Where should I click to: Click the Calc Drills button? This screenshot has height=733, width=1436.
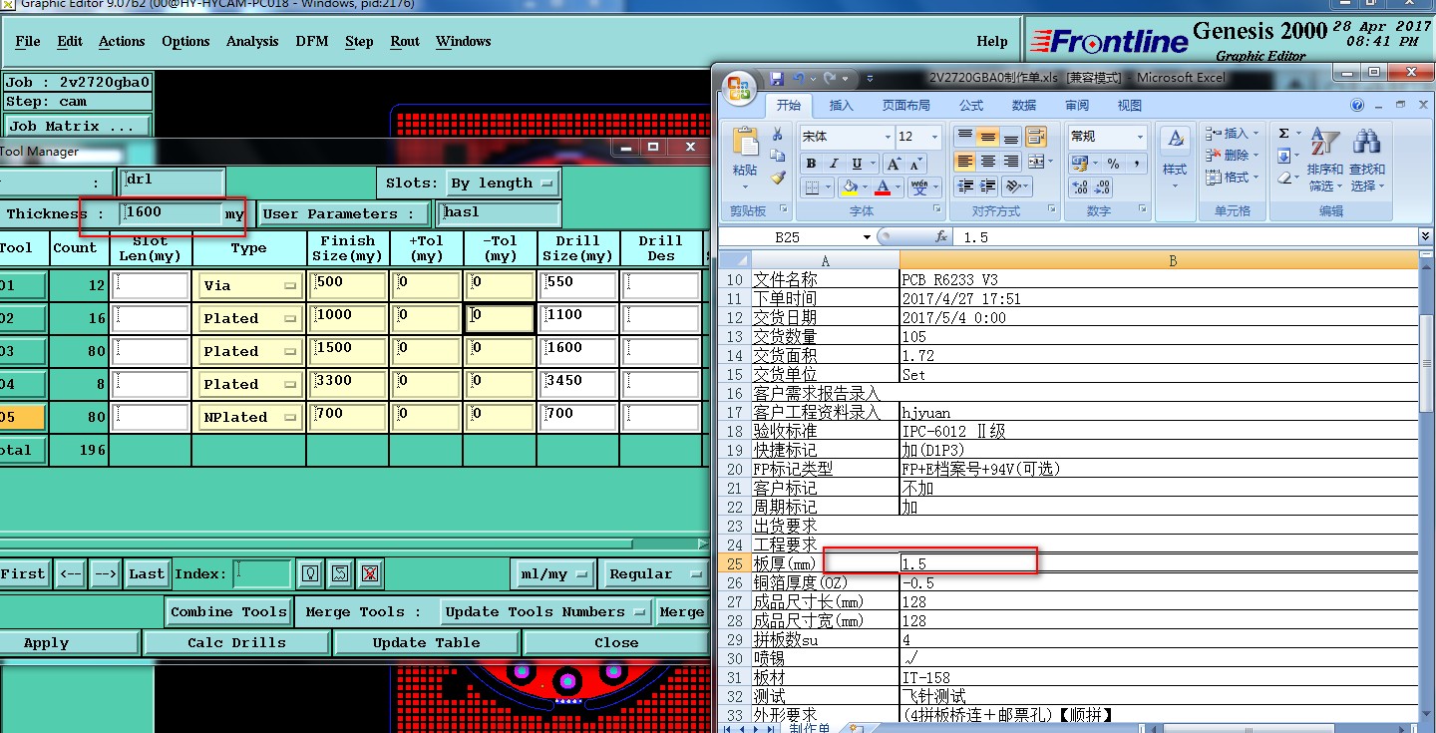pyautogui.click(x=236, y=643)
